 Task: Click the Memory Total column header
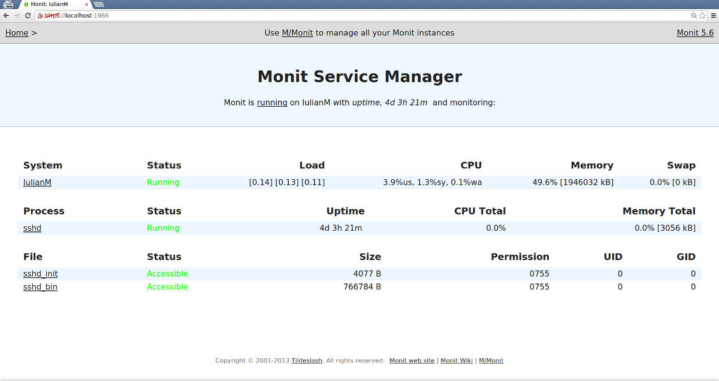point(659,211)
